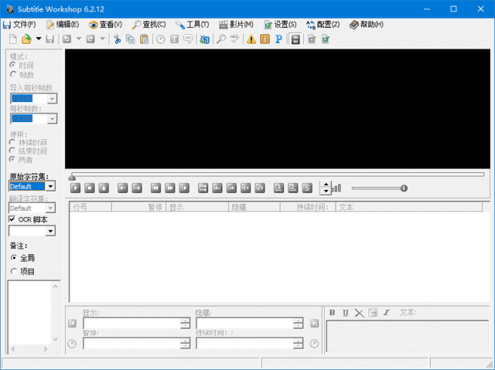
Task: Cut selection with the scissors icon
Action: 117,39
